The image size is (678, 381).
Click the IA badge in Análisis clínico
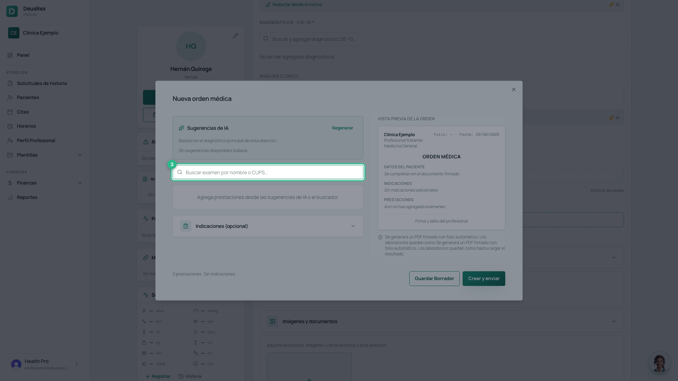[x=614, y=118]
